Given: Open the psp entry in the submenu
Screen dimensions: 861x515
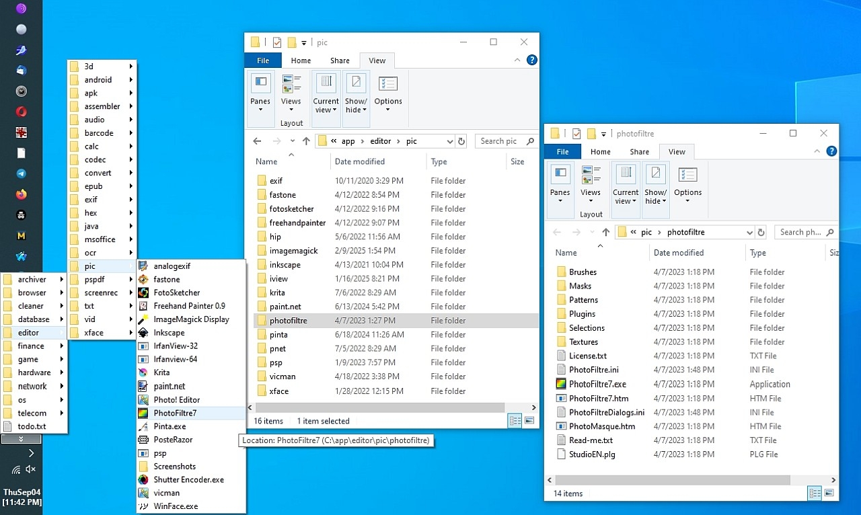Looking at the screenshot, I should [191, 453].
